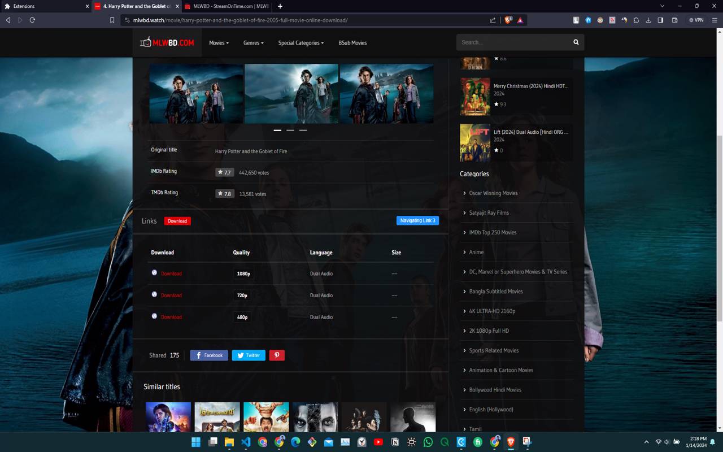Open Merry Christmas (2024) movie poster

[475, 97]
